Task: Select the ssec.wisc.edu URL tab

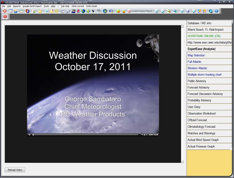Action: (x=209, y=42)
